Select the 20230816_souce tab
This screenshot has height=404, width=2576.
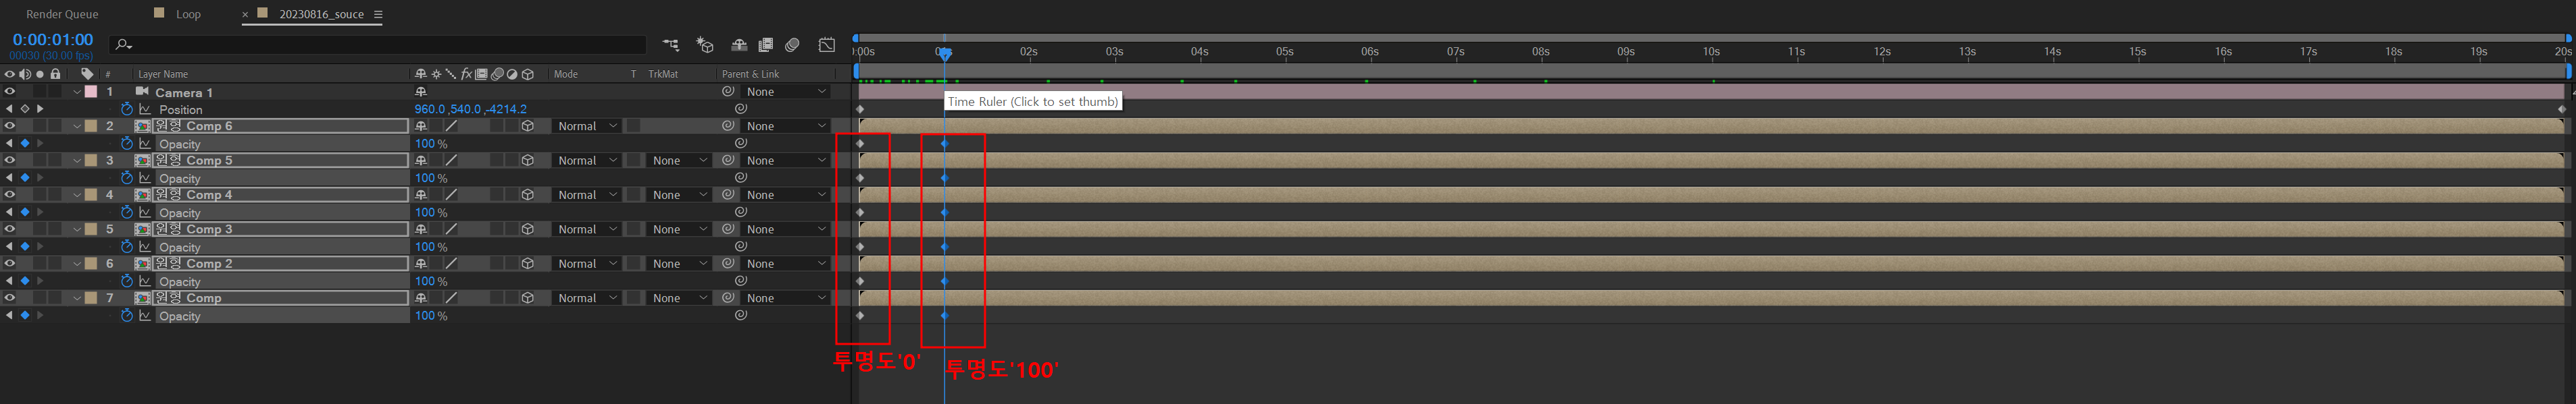(321, 15)
